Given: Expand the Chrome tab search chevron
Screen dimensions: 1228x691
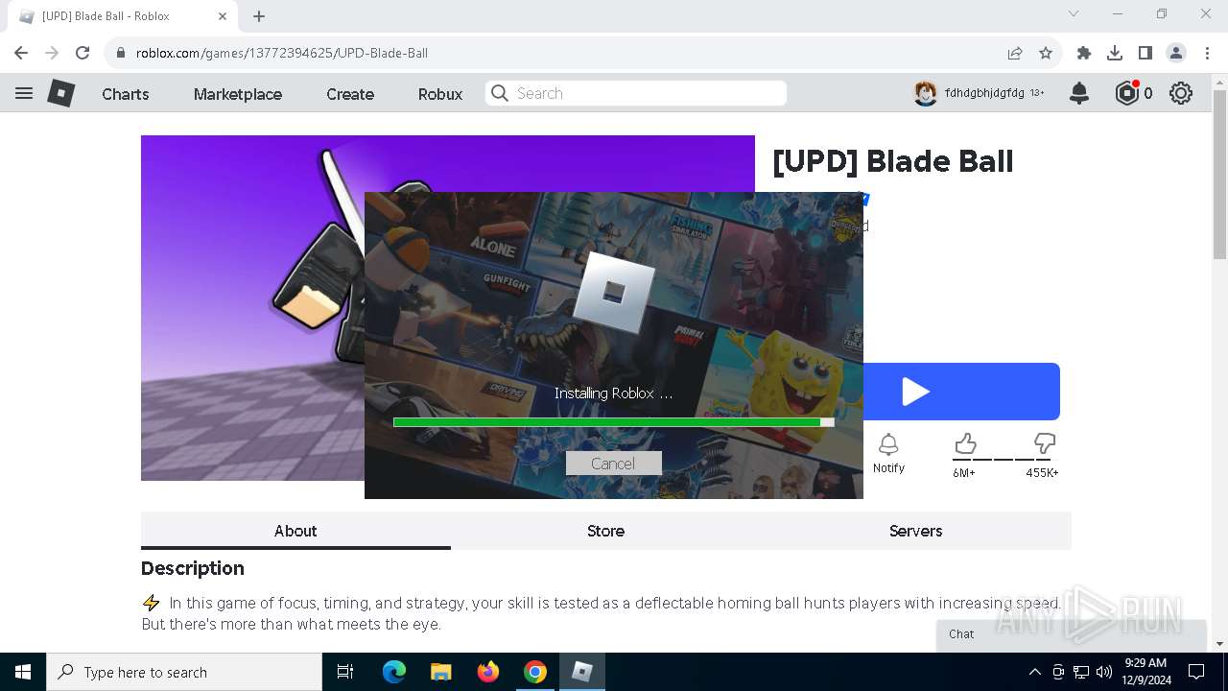Looking at the screenshot, I should click(x=1074, y=13).
